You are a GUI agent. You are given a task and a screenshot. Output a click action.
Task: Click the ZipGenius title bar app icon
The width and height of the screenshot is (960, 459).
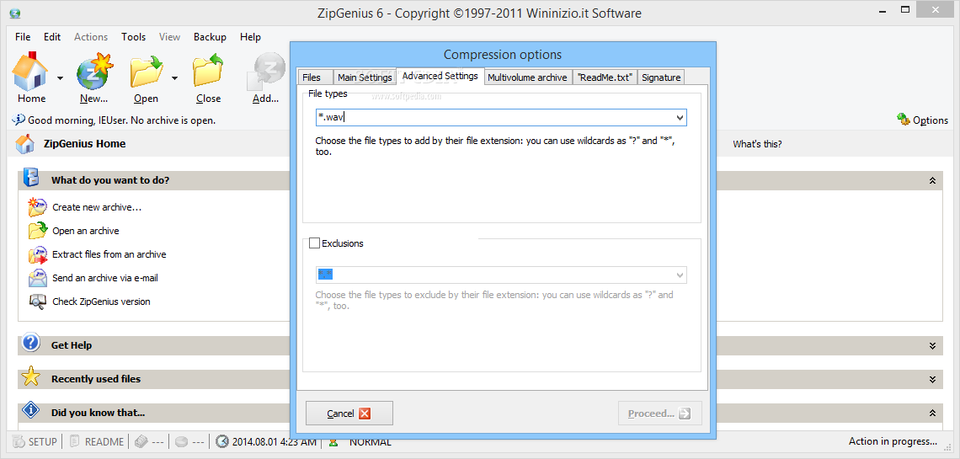coord(15,13)
